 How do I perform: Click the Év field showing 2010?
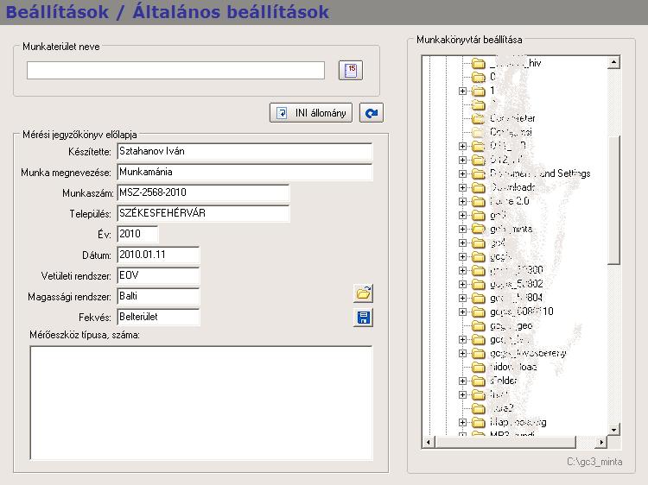pos(137,234)
